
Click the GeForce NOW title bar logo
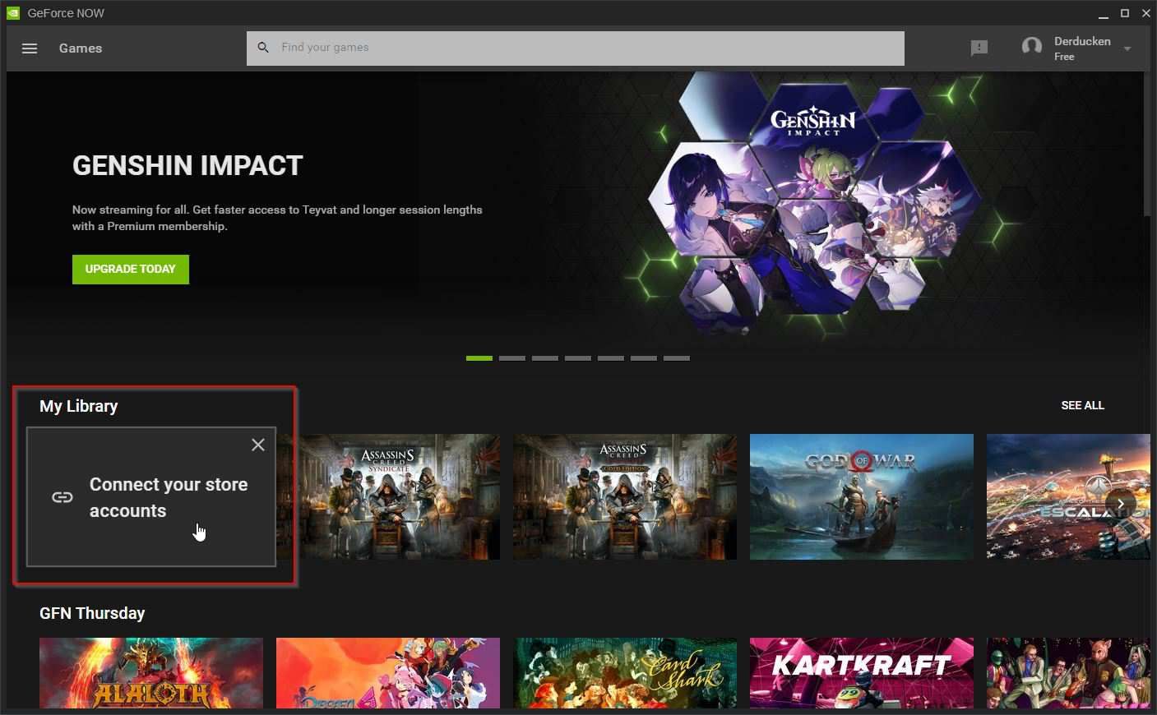[x=13, y=13]
